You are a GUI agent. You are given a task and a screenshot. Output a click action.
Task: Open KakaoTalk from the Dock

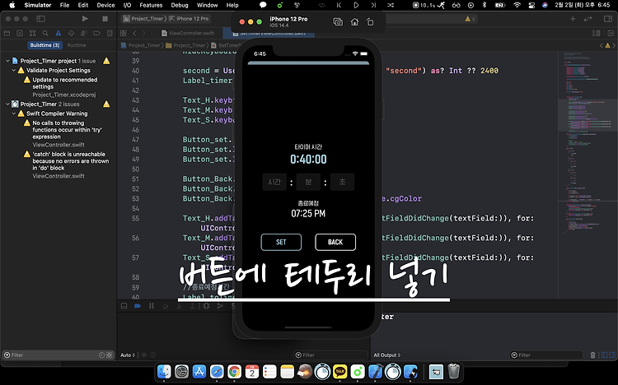(x=339, y=372)
